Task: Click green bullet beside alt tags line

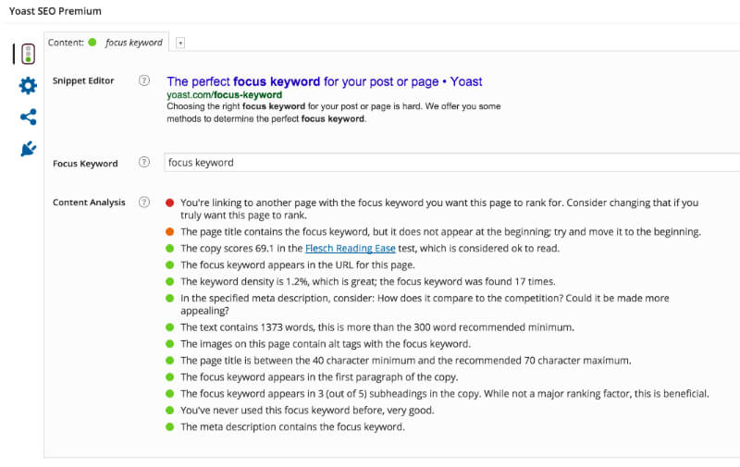Action: pyautogui.click(x=170, y=344)
